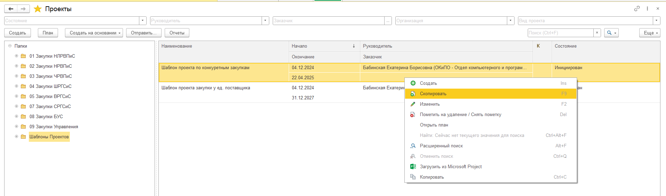This screenshot has width=666, height=196.
Task: Click into the Вид проекта field
Action: tap(585, 21)
